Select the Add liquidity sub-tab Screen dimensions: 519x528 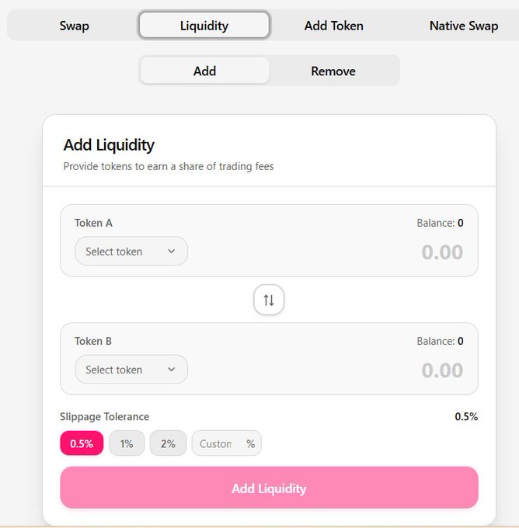click(x=205, y=71)
